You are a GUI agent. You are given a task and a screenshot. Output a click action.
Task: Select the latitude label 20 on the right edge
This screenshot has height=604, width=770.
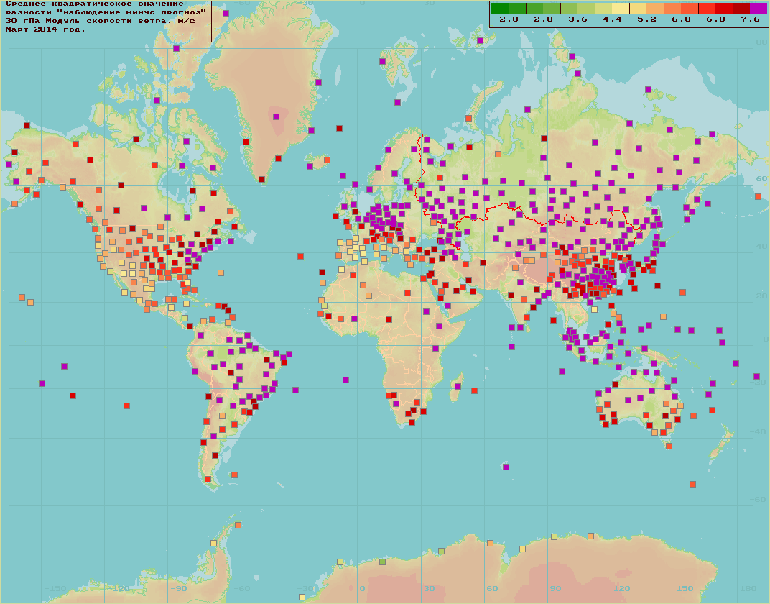[762, 296]
